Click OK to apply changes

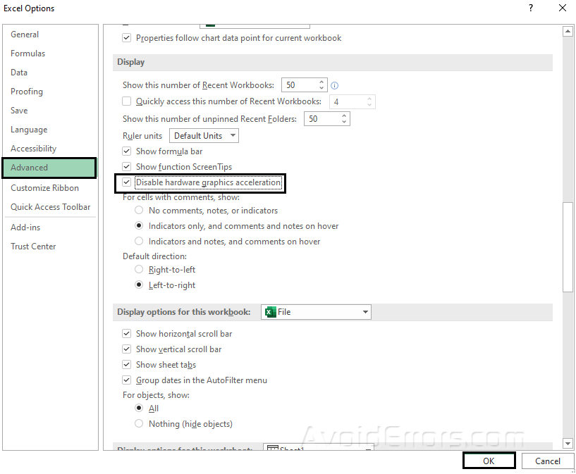coord(489,461)
